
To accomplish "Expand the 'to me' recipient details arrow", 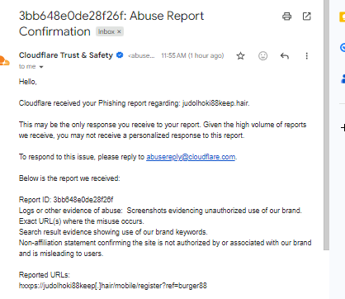I will coord(41,67).
